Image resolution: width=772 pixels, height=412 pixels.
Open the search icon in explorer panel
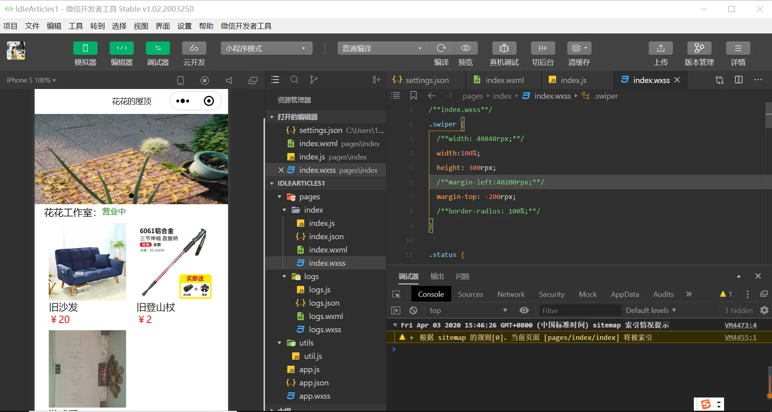coord(295,80)
